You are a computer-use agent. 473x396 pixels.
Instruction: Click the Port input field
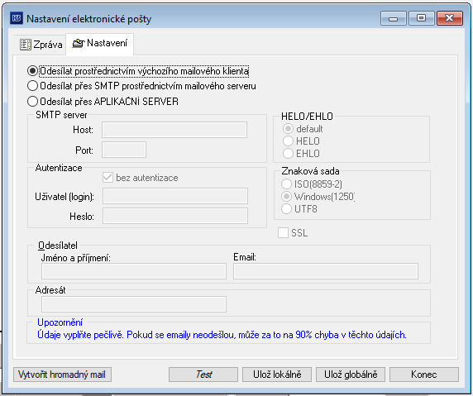[x=124, y=150]
